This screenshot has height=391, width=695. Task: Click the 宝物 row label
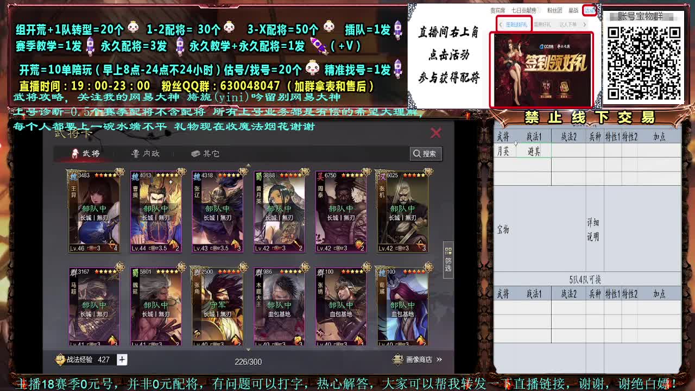(x=503, y=229)
